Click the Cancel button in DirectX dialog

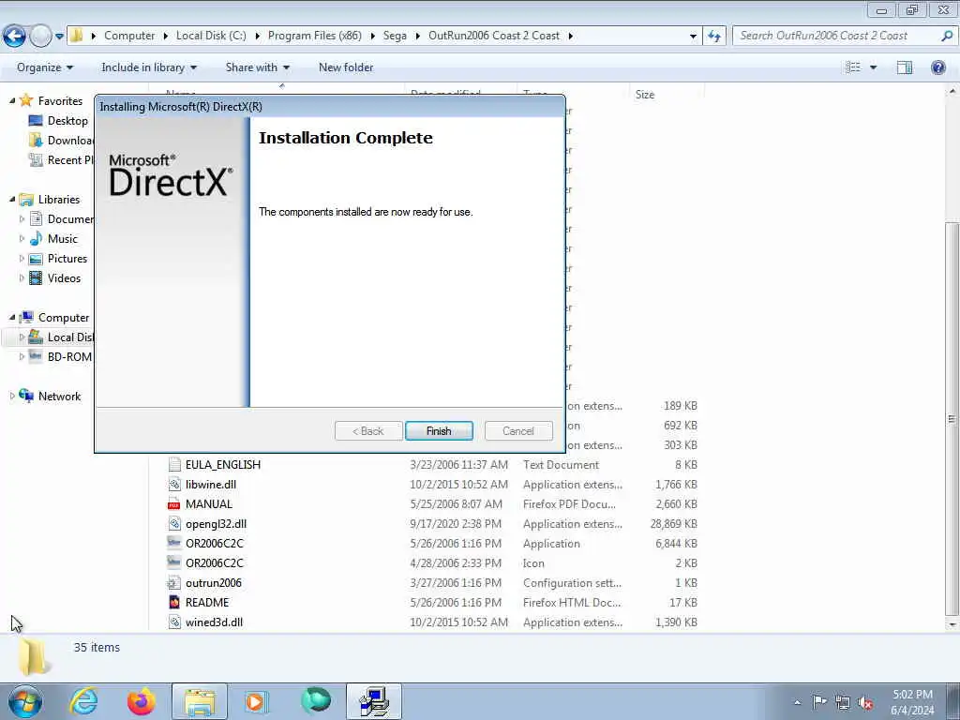[x=517, y=431]
